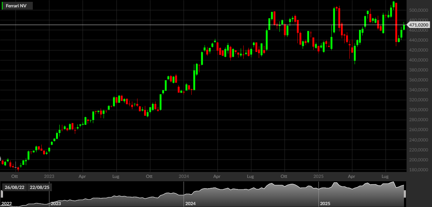Click the 471,0200 current price tag
Screen dimensions: 432x207
tap(418, 25)
